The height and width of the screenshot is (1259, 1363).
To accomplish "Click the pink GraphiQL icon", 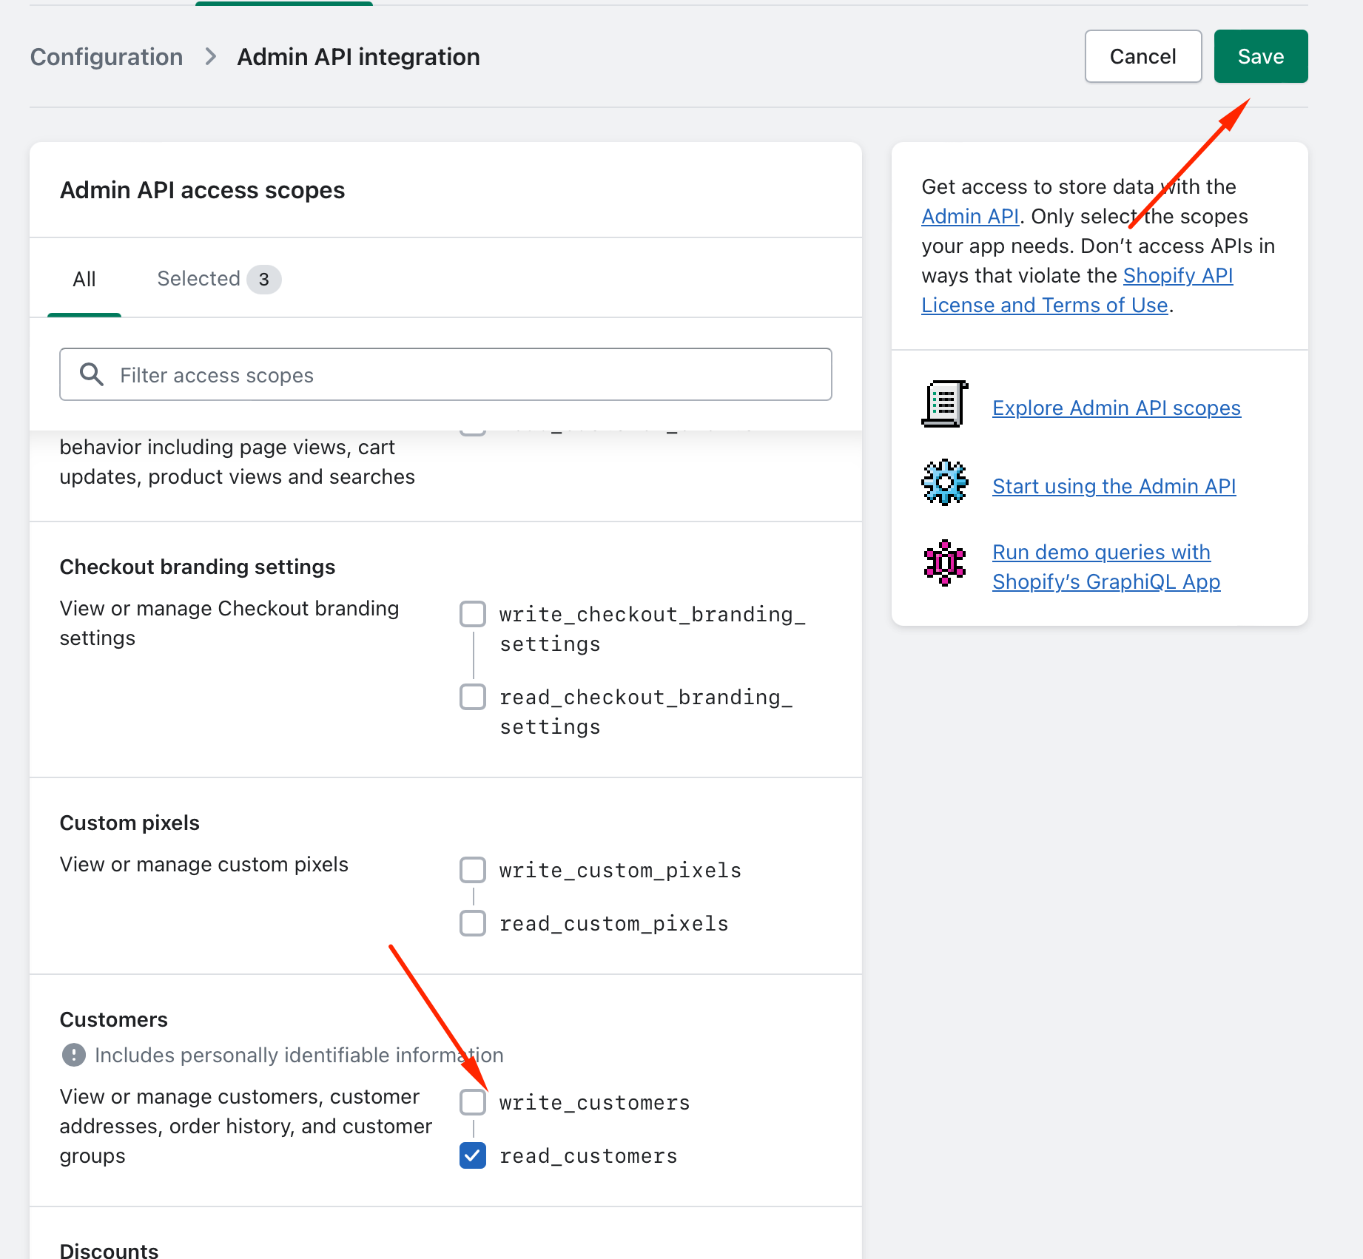I will pyautogui.click(x=945, y=563).
